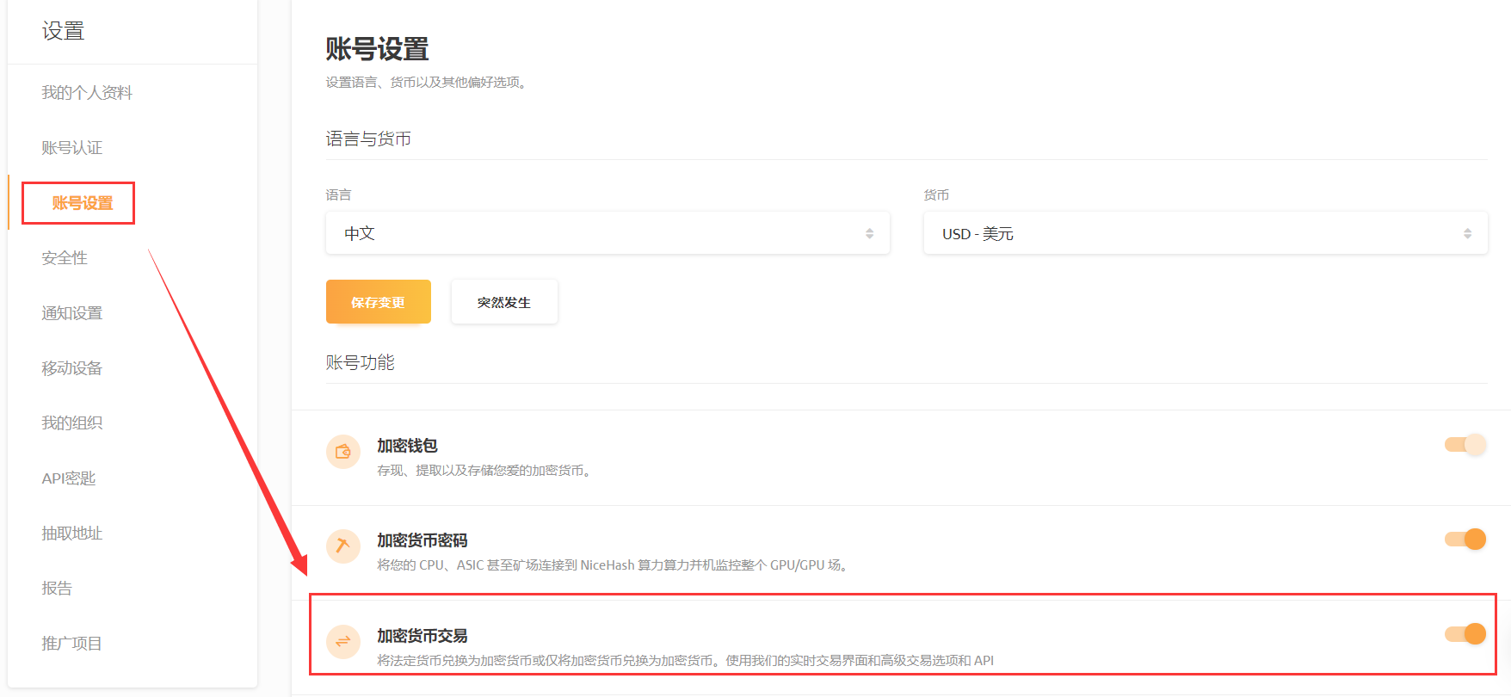This screenshot has width=1511, height=697.
Task: Click the 加密货币交易 feature title
Action: pyautogui.click(x=422, y=636)
